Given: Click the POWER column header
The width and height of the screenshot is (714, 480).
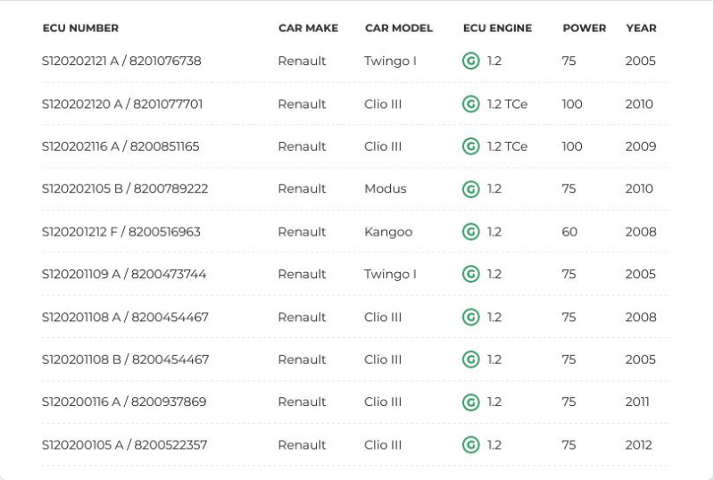Looking at the screenshot, I should 584,29.
